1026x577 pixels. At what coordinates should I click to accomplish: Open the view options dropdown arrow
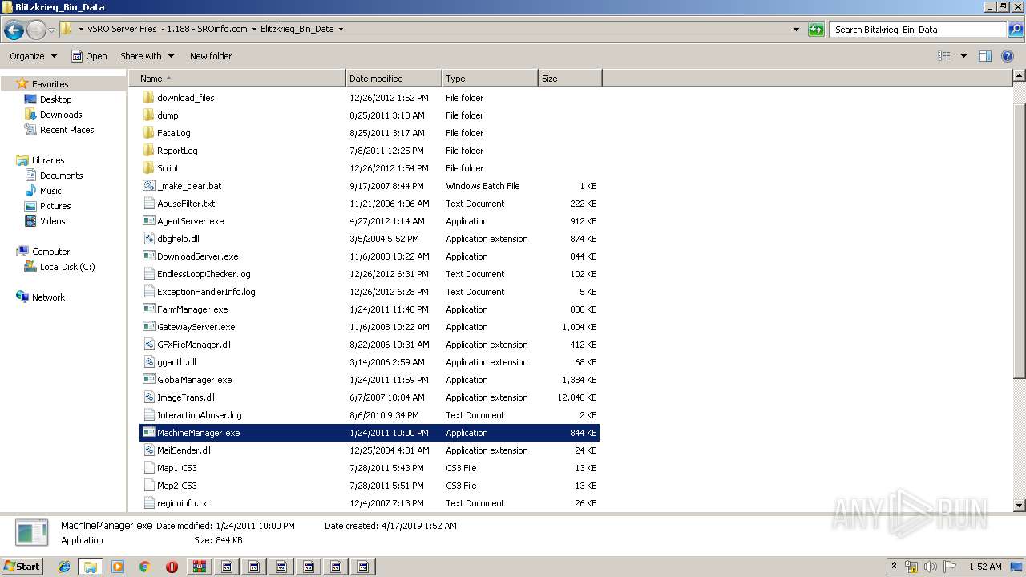click(x=963, y=56)
